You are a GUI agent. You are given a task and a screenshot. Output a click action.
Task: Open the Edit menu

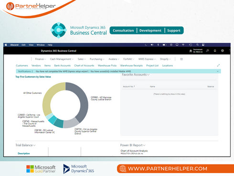pos(23,45)
